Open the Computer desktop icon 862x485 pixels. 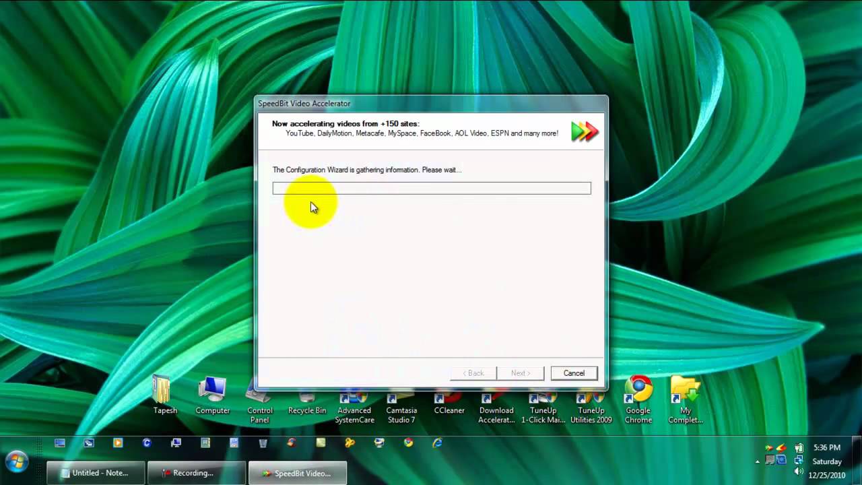(x=212, y=396)
